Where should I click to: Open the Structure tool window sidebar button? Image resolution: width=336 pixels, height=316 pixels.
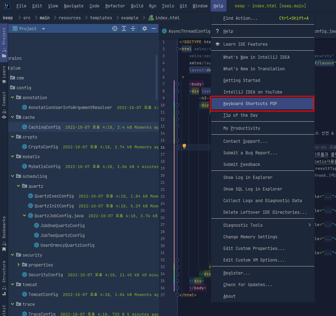click(x=4, y=278)
